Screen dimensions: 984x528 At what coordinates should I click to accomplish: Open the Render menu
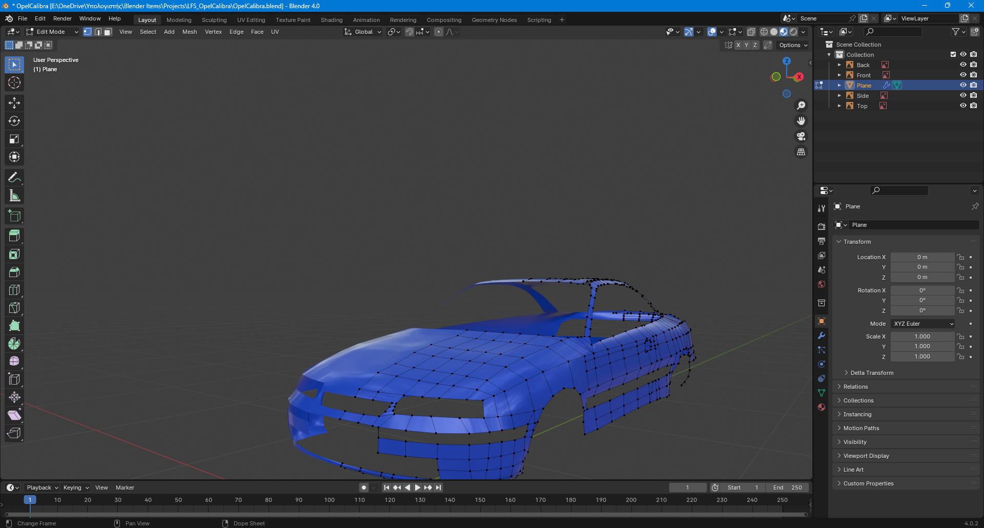click(63, 18)
